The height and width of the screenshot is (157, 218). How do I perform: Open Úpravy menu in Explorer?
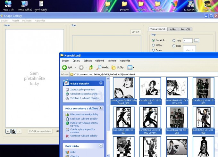point(76,61)
